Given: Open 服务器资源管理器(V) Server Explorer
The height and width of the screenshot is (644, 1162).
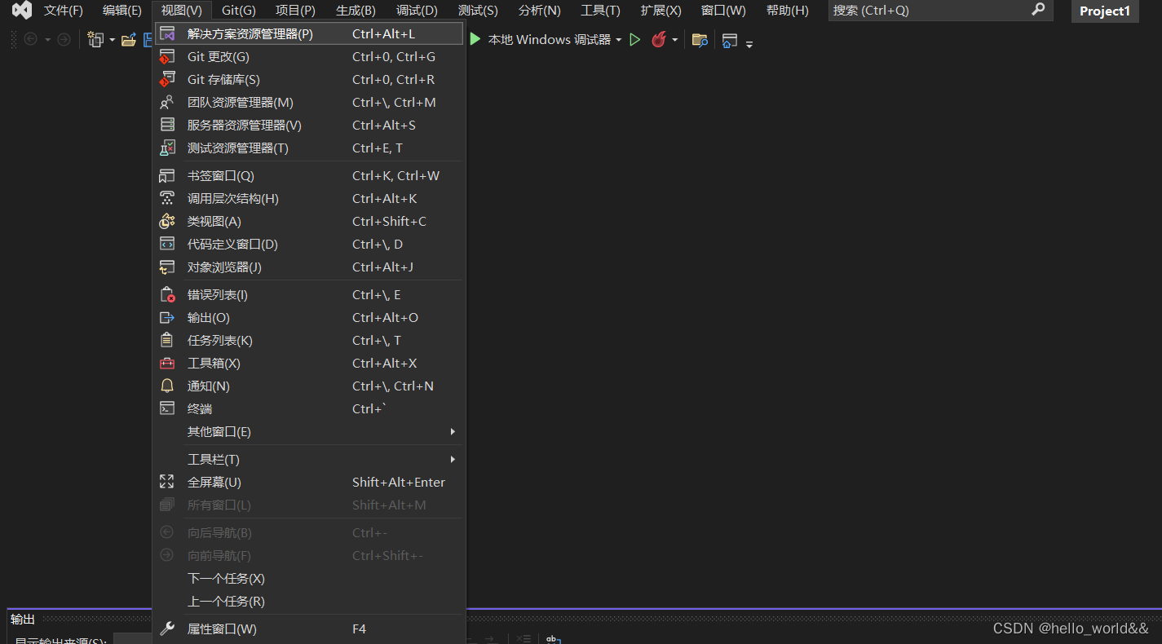Looking at the screenshot, I should coord(309,125).
